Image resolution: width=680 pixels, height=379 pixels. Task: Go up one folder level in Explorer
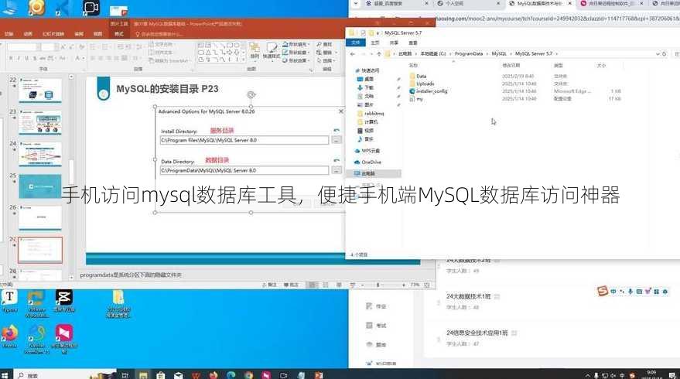(x=378, y=54)
